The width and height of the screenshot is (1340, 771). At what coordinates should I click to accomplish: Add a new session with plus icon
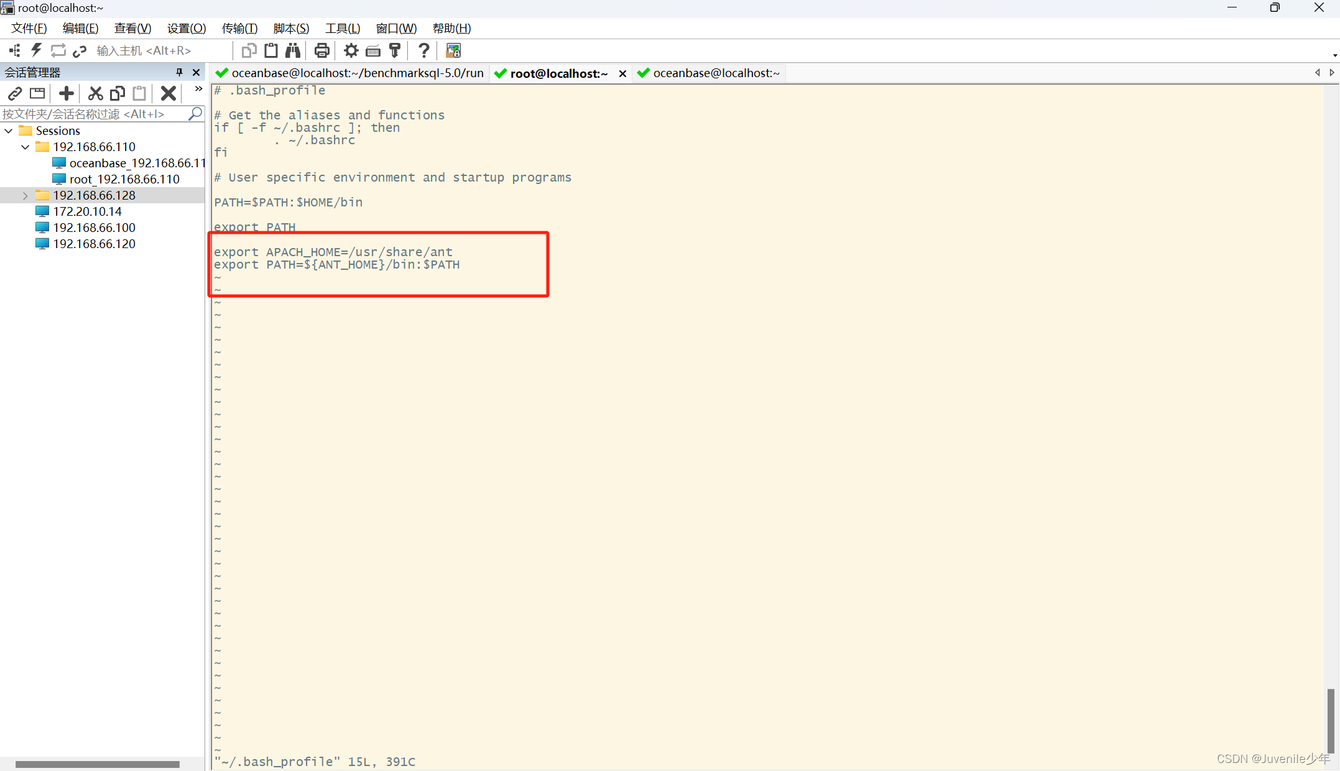67,93
